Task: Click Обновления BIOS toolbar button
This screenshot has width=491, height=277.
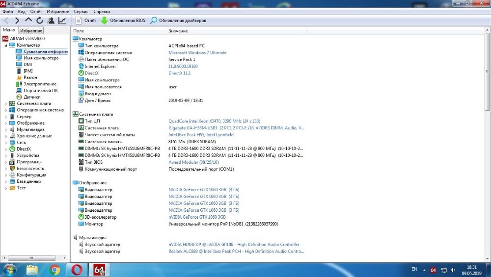Action: (x=123, y=21)
